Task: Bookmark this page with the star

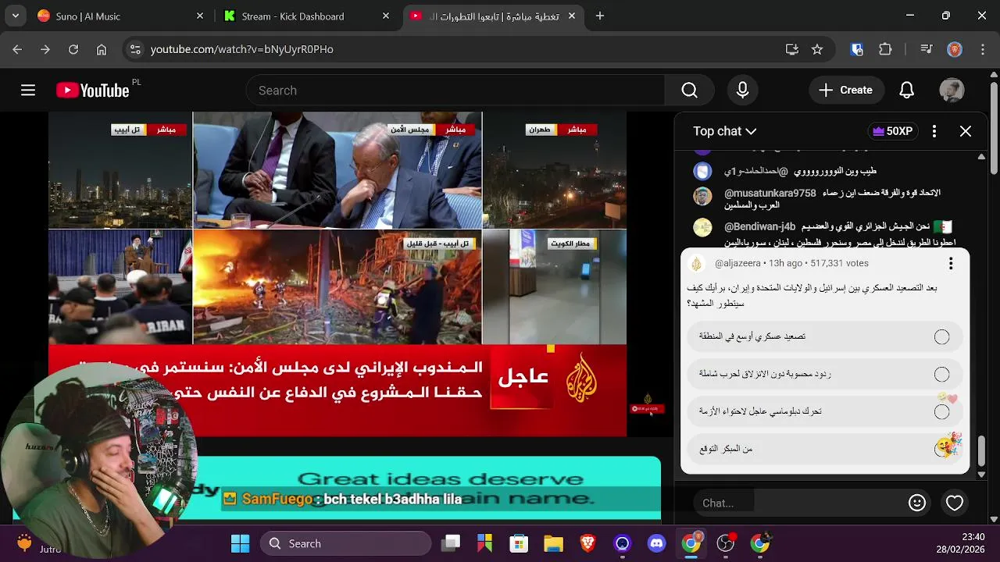Action: [817, 49]
